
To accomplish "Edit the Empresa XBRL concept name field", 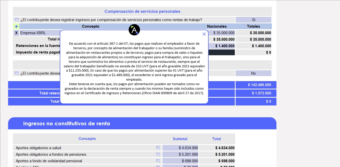I will (40, 33).
